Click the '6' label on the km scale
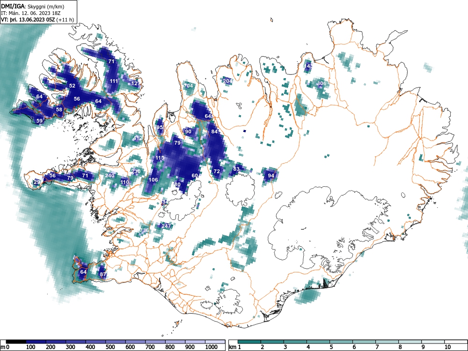The width and height of the screenshot is (468, 351). click(354, 347)
